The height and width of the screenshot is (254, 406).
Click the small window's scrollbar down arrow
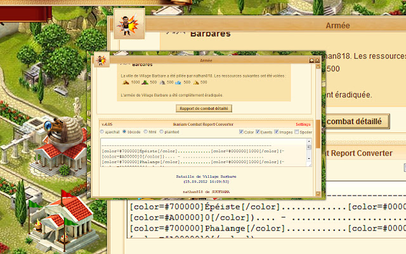(318, 194)
